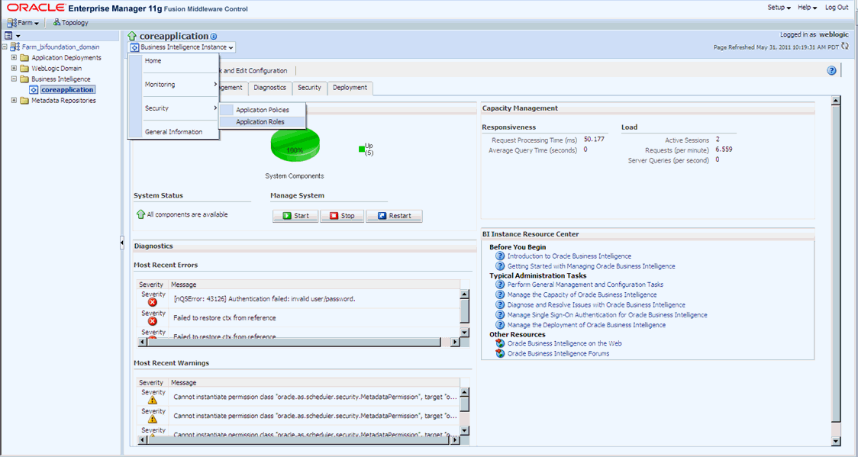Click the green Up legend swatch
Screen dimensions: 858x457
pyautogui.click(x=362, y=149)
